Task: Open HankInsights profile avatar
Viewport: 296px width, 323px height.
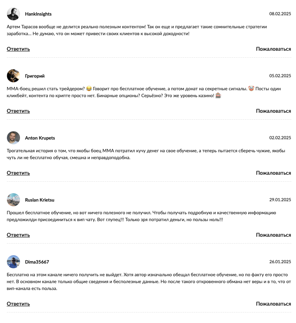Action: pyautogui.click(x=13, y=14)
